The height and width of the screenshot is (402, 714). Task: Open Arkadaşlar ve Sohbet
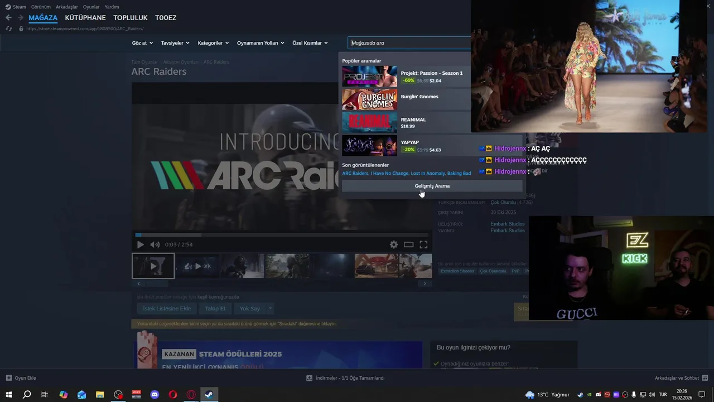tap(681, 378)
